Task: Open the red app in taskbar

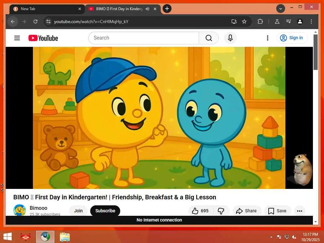Action: pyautogui.click(x=25, y=237)
